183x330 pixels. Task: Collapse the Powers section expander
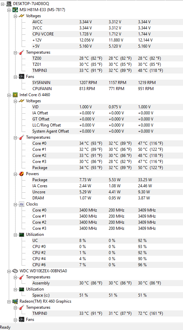(x=15, y=174)
